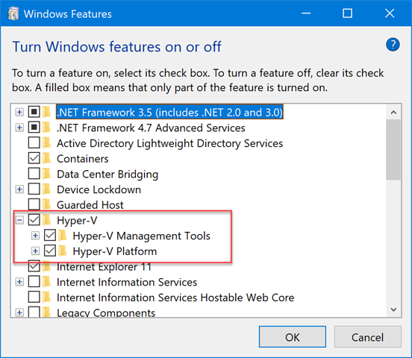Screen dimensions: 412x358
Task: Confirm changes with the OK button
Action: click(293, 337)
